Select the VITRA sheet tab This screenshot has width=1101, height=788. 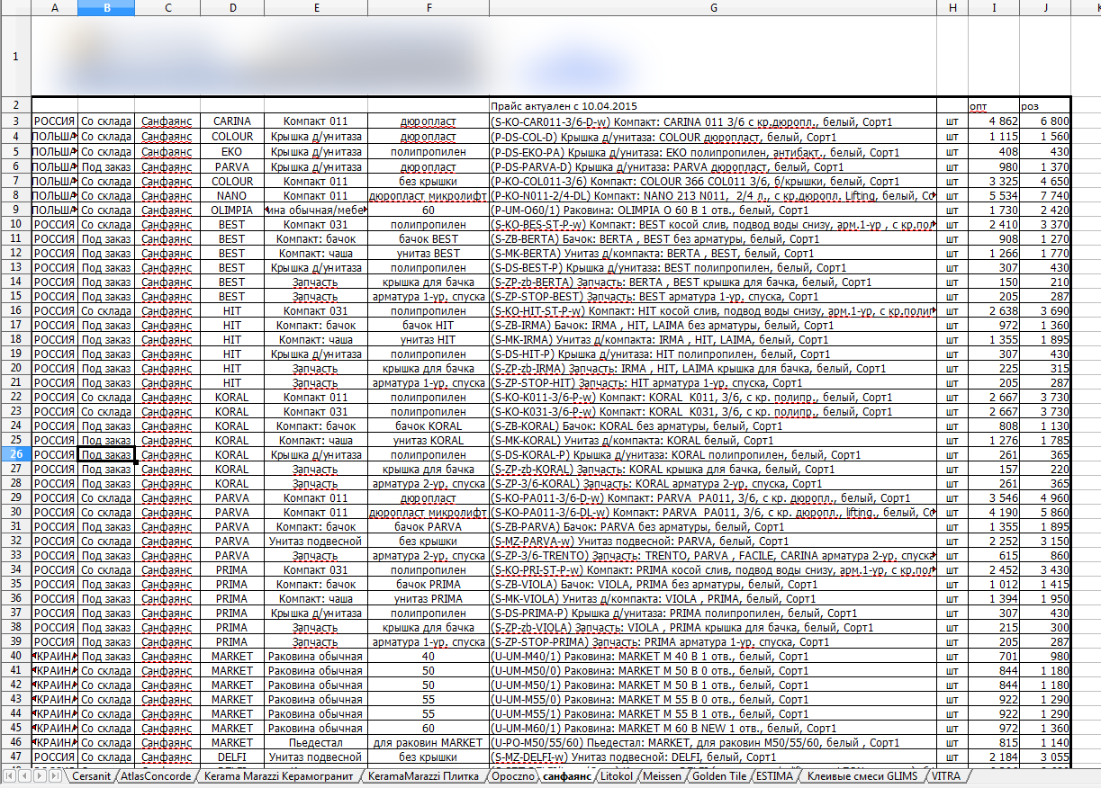click(x=946, y=775)
